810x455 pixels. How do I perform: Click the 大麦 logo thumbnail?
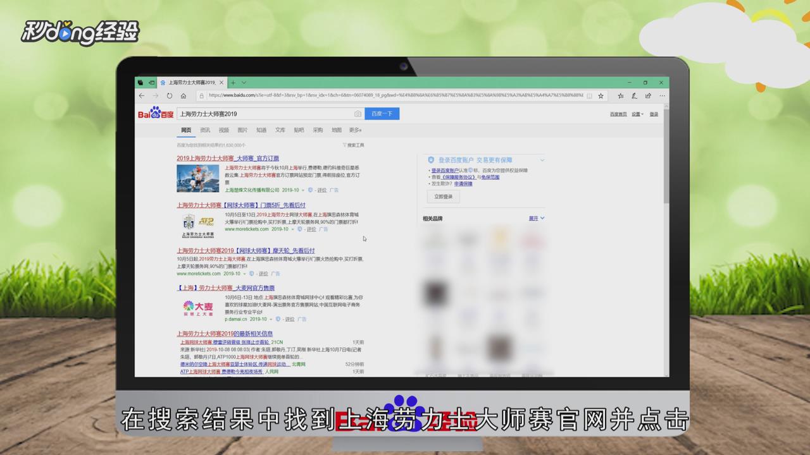click(198, 308)
